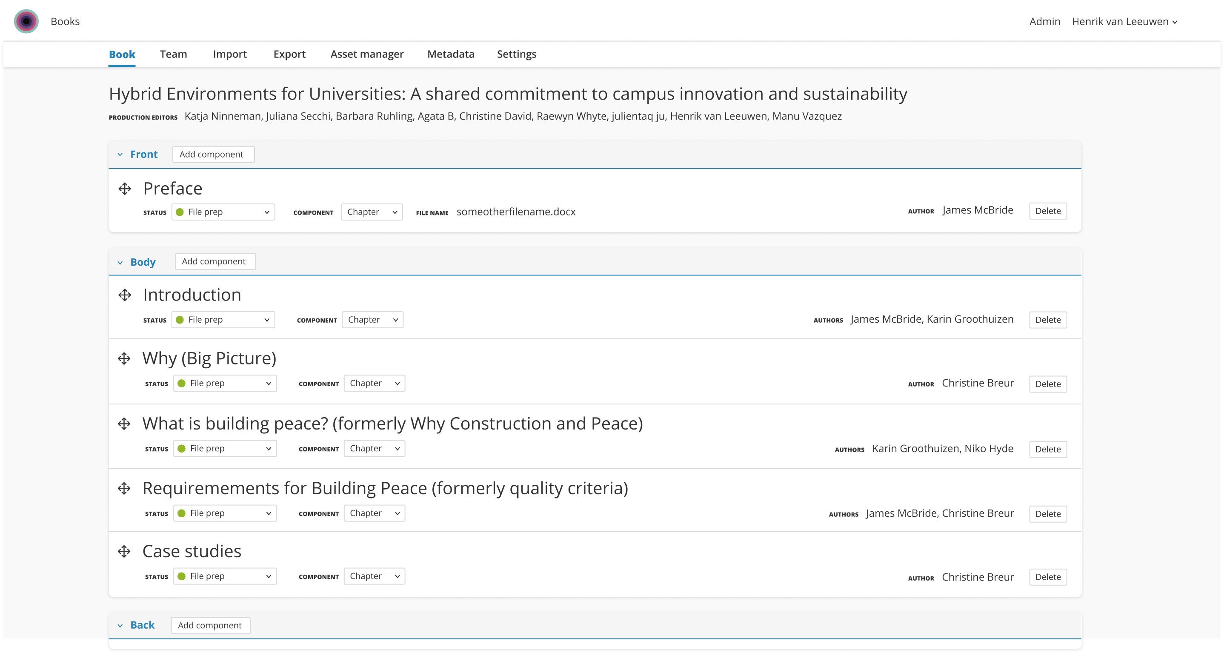1224x653 pixels.
Task: Grab the Case studies drag handle
Action: pyautogui.click(x=124, y=551)
